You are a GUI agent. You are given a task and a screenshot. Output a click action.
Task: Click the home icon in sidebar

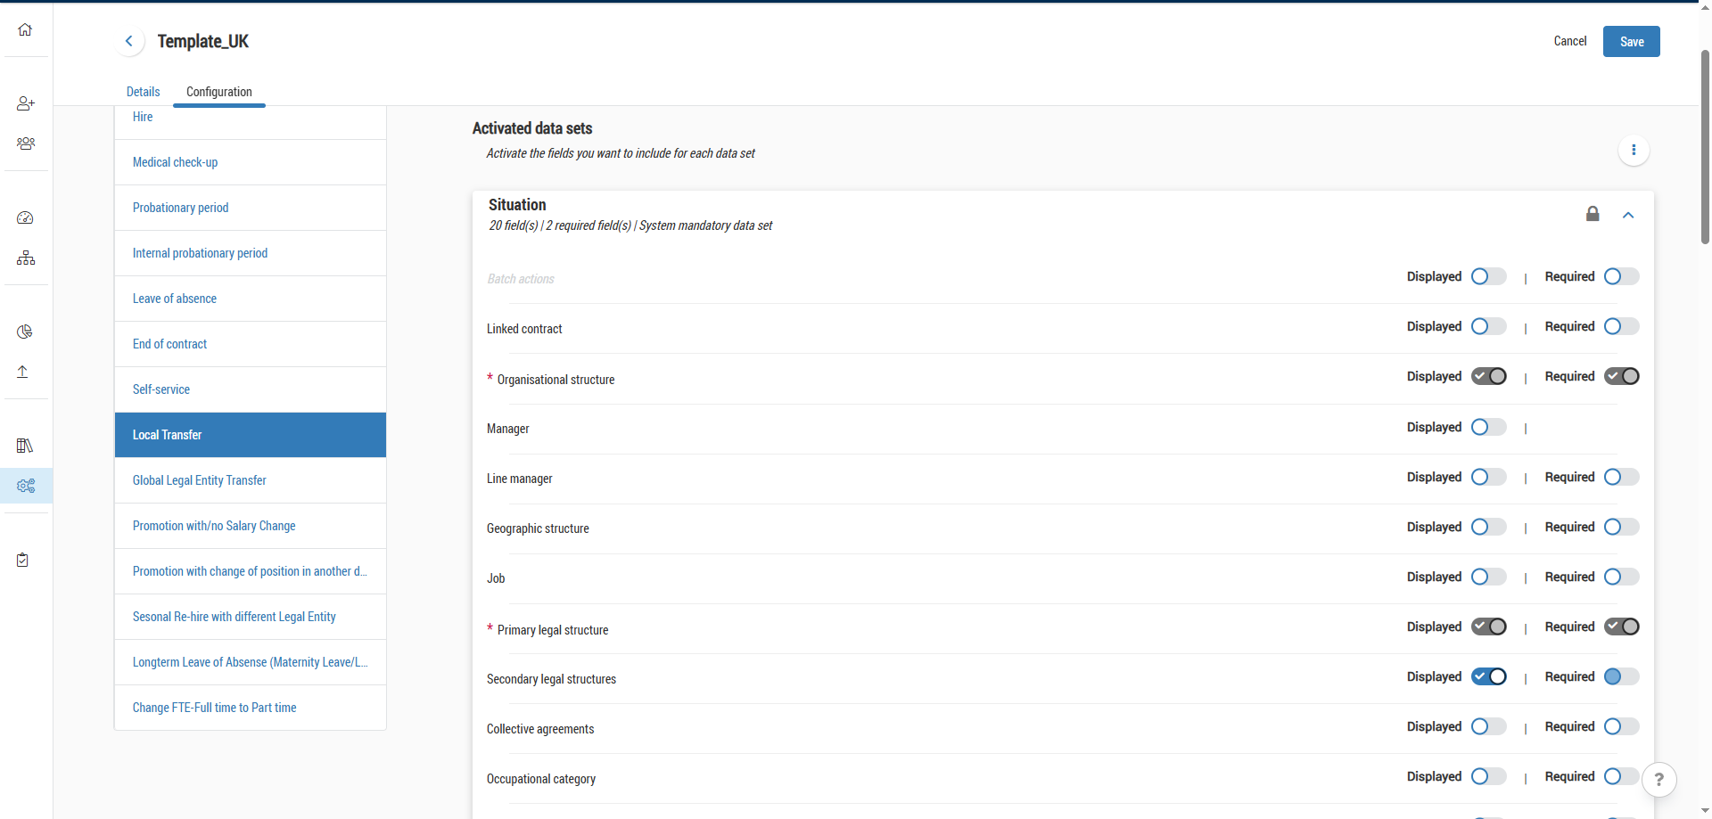click(25, 29)
